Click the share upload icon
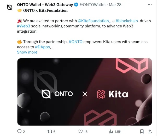158x136 pixels. coord(150,131)
